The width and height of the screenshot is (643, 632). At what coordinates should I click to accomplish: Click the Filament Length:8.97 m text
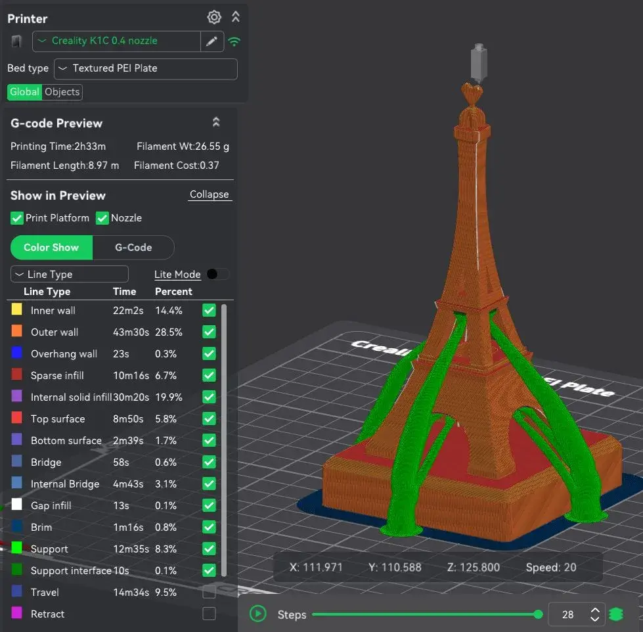click(65, 166)
